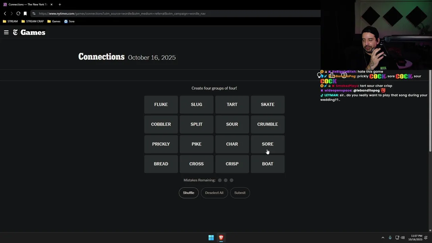Click the wideopenspace chat username
Viewport: 432px width, 243px height.
pyautogui.click(x=338, y=90)
